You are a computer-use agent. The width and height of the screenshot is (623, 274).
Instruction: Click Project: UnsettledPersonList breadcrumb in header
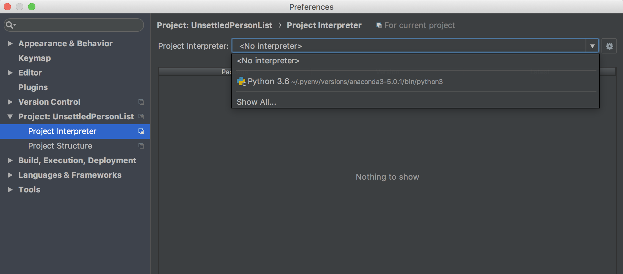(214, 25)
